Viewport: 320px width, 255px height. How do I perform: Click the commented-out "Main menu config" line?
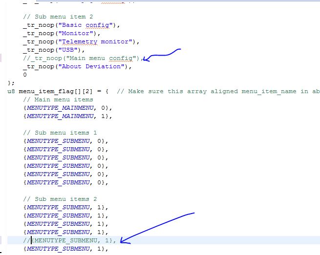coord(83,58)
